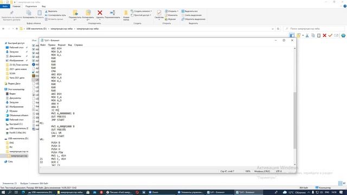Select Яндекс.Диск in the navigation pane

(14, 83)
